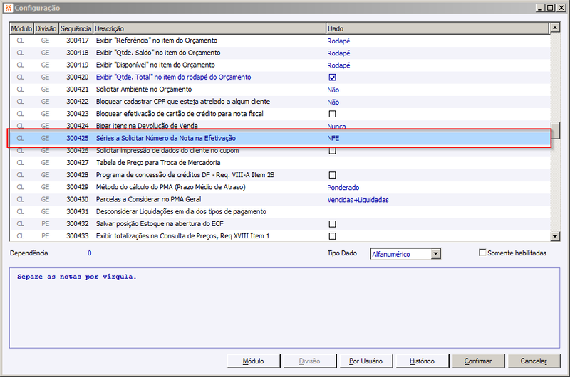Click the Cancelar button
Image resolution: width=570 pixels, height=377 pixels.
[x=534, y=361]
